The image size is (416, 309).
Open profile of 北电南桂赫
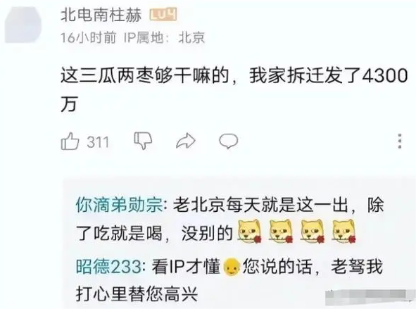pos(101,15)
